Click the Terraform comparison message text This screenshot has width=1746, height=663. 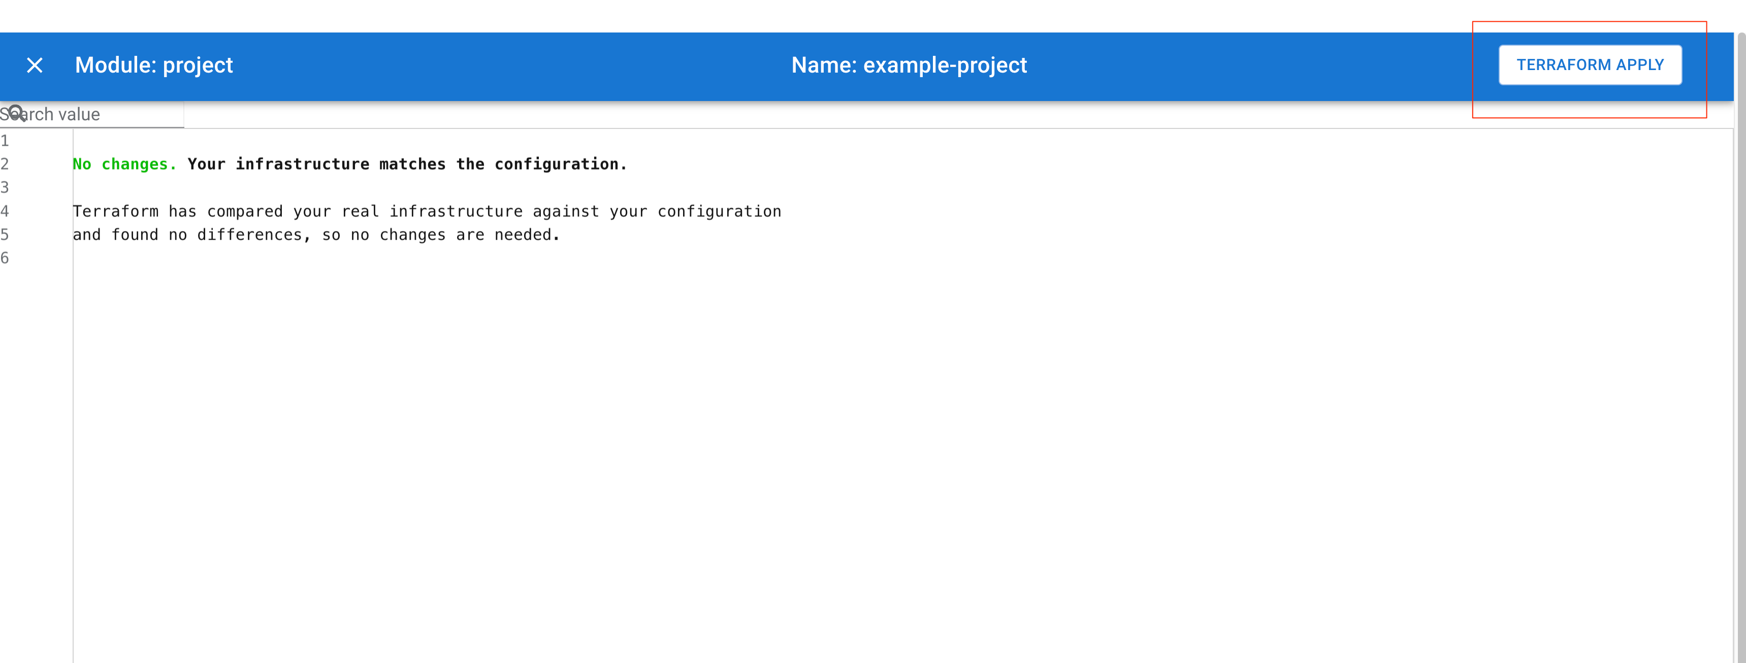point(426,211)
